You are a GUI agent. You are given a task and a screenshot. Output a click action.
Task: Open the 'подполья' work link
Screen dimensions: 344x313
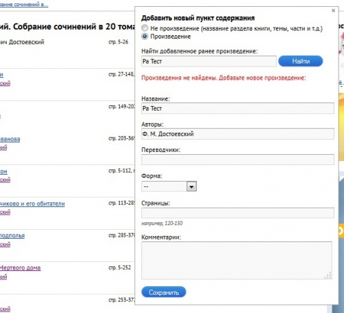[x=12, y=235]
